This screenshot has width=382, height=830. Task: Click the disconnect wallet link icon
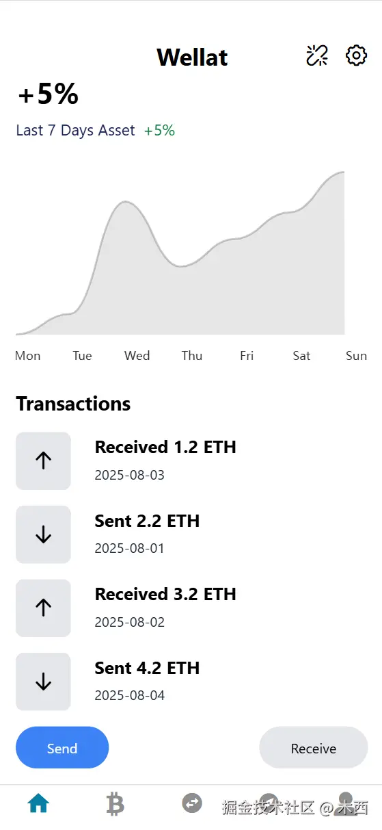click(x=317, y=55)
